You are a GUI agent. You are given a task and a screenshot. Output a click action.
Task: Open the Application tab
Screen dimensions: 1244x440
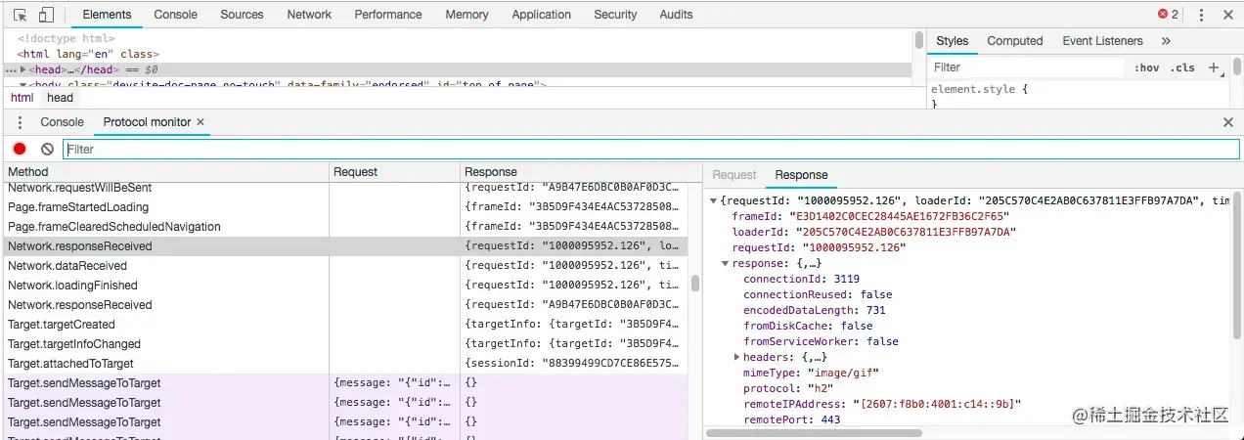point(541,15)
